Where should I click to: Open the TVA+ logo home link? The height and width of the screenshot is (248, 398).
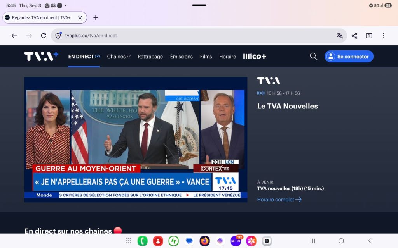41,56
